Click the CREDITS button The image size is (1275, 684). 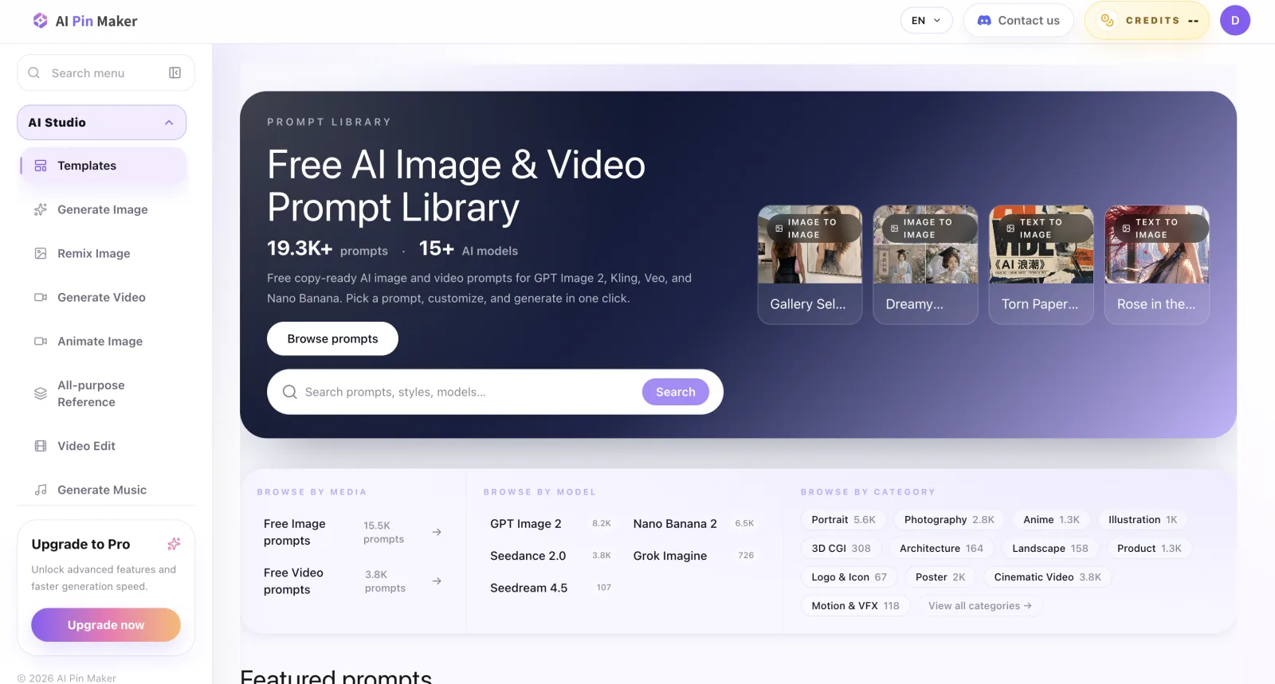click(1147, 21)
